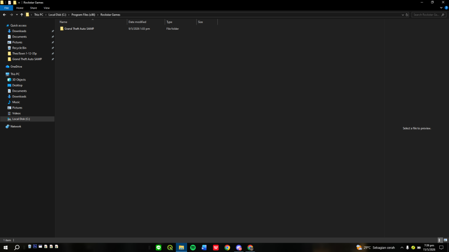Click the battery tray icon
This screenshot has width=449, height=252.
coord(419,248)
